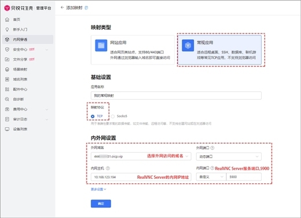Open the 自定义 internal port type dropdown
This screenshot has width=301, height=218.
coord(211,177)
